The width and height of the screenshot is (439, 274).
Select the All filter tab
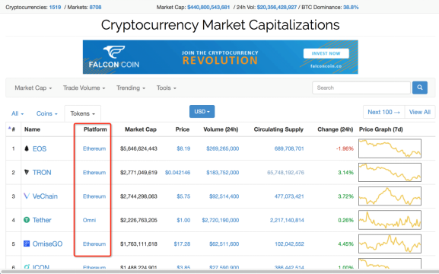coord(17,113)
